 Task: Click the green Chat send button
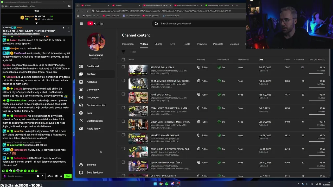[68, 176]
